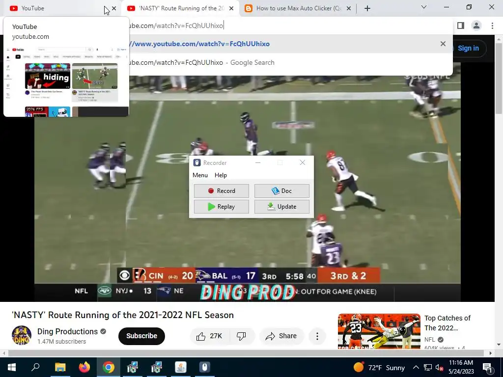Viewport: 503px width, 377px height.
Task: Click the Subscribe button
Action: pos(141,336)
